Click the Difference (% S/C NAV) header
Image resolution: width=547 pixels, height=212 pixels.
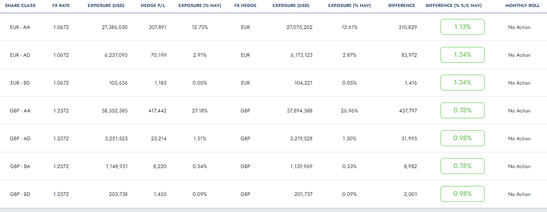point(454,6)
